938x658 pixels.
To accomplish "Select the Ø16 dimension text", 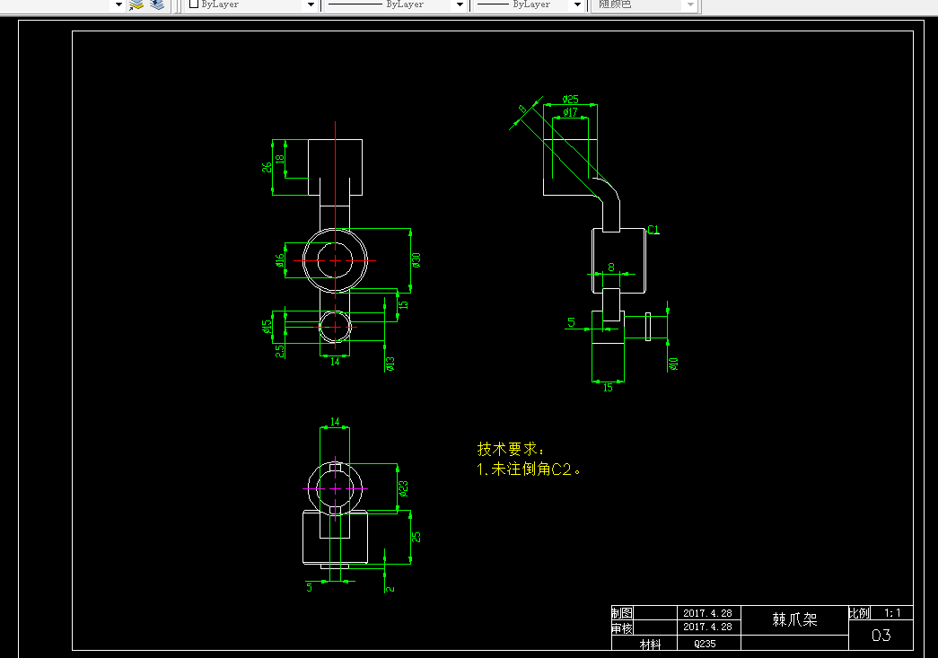I will [x=279, y=260].
